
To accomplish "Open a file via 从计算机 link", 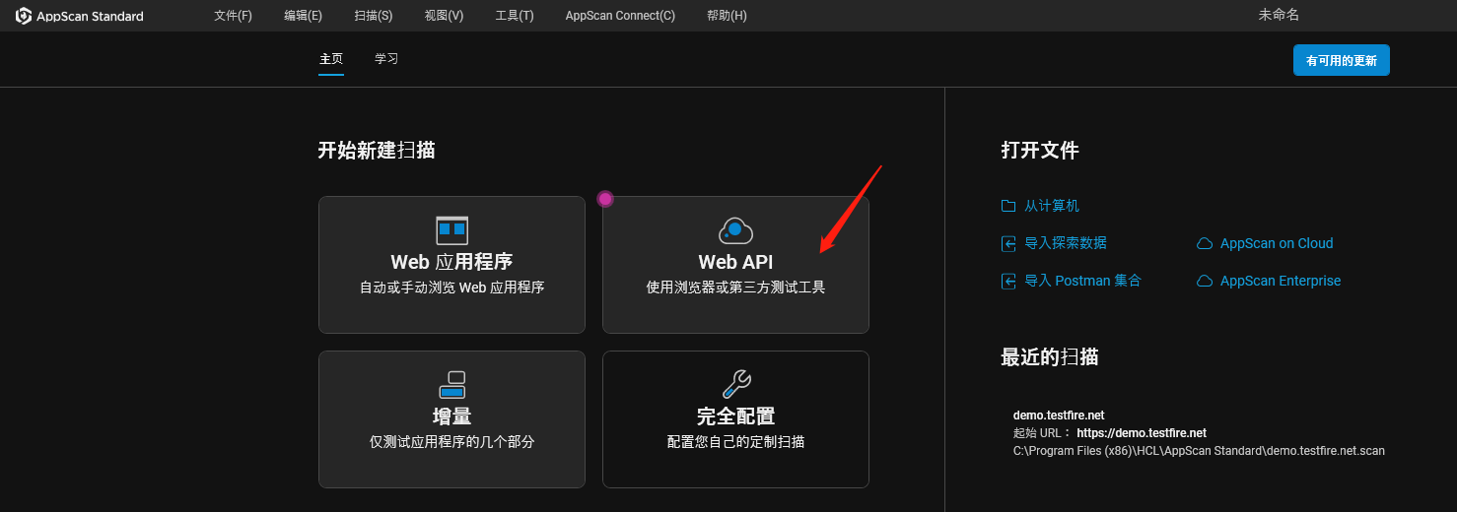I will pos(1052,206).
